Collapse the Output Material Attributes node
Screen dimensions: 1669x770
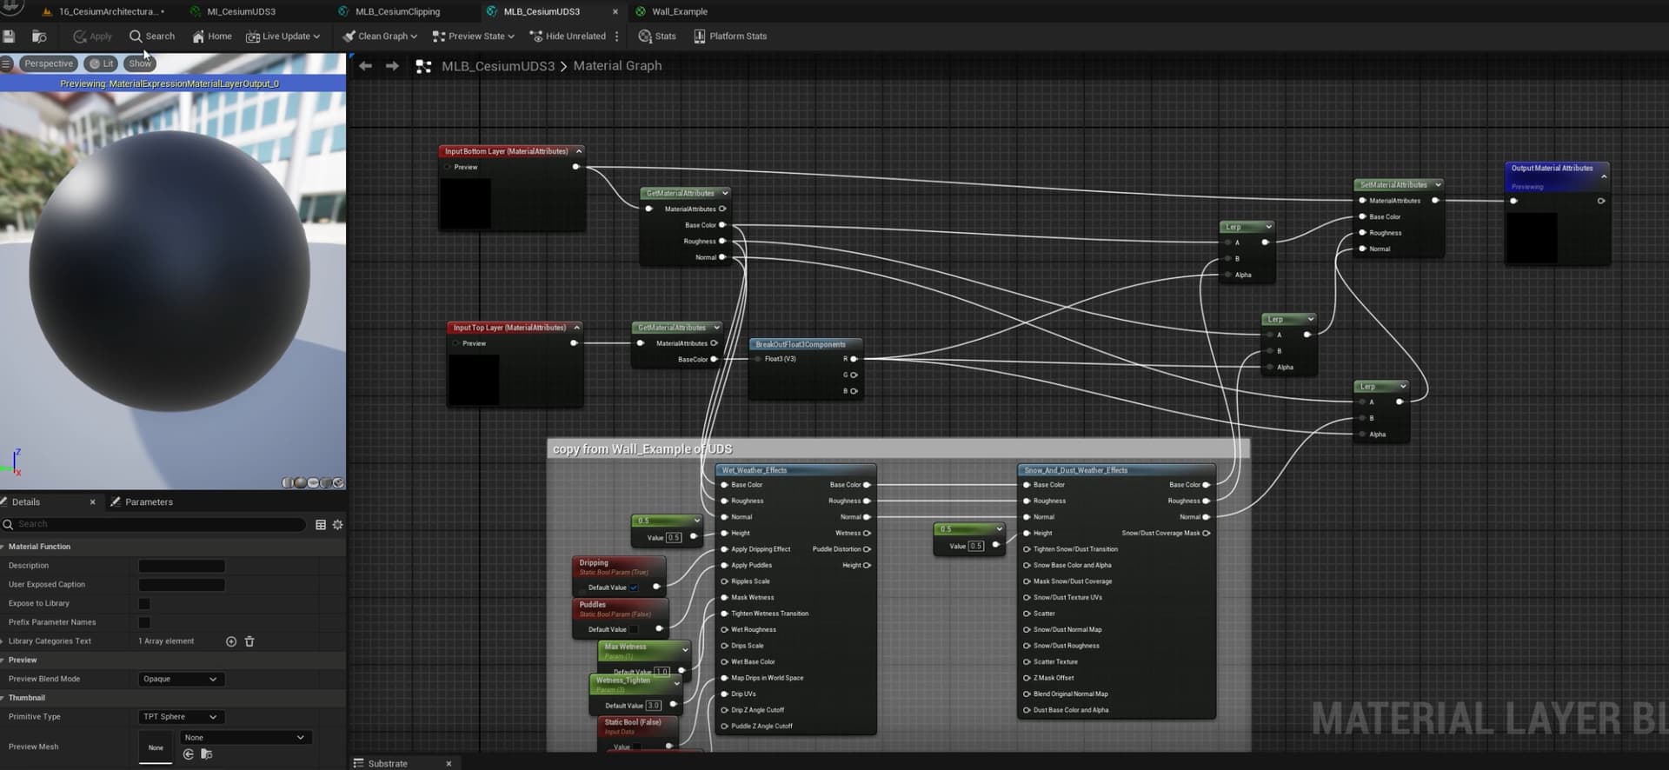(1604, 176)
